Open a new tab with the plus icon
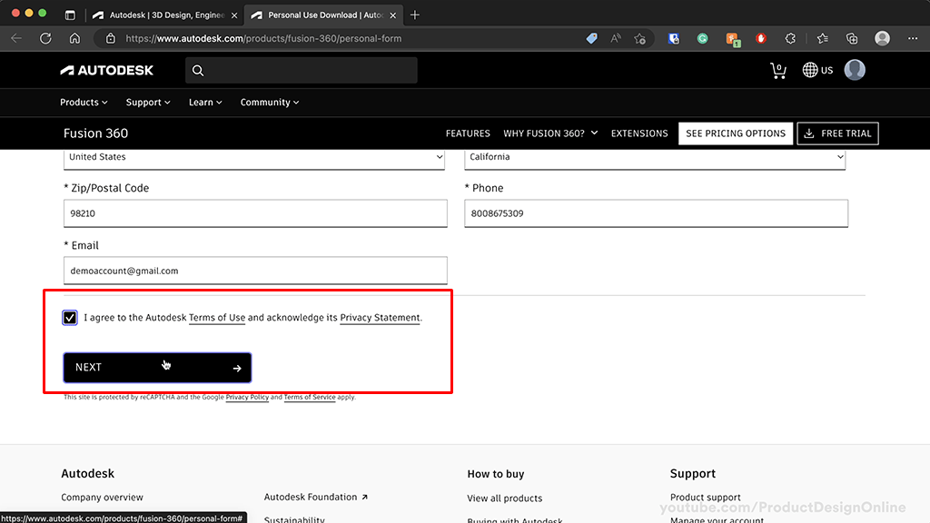This screenshot has height=523, width=930. 414,15
